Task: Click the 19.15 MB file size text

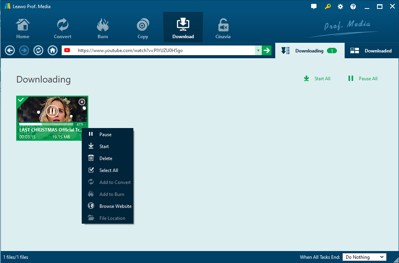Action: [61, 137]
